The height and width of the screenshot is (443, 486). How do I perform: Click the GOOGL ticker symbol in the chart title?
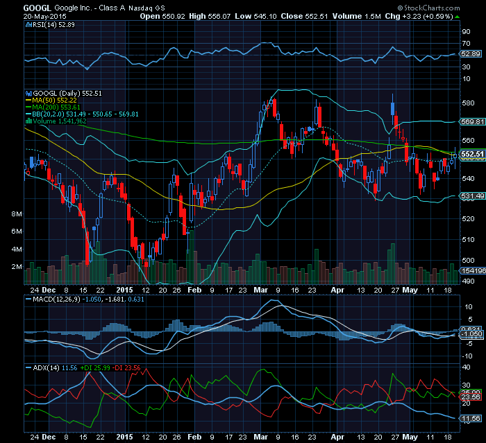[x=37, y=8]
